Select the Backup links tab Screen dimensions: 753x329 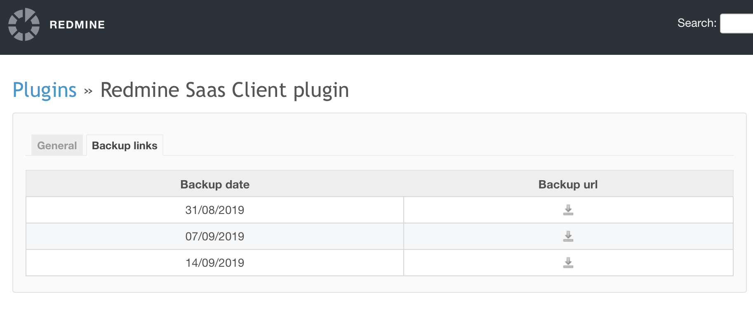[125, 146]
